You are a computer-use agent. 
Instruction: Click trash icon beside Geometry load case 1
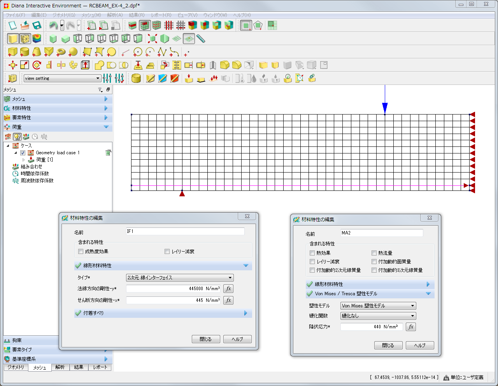pyautogui.click(x=108, y=153)
